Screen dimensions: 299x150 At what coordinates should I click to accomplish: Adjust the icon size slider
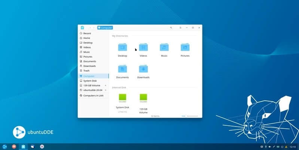(186, 116)
